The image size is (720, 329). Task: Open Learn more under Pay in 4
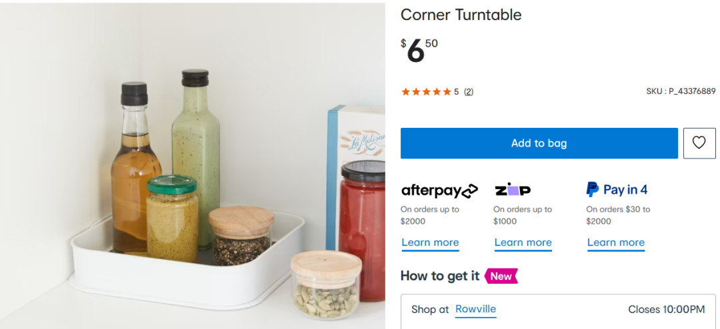615,242
